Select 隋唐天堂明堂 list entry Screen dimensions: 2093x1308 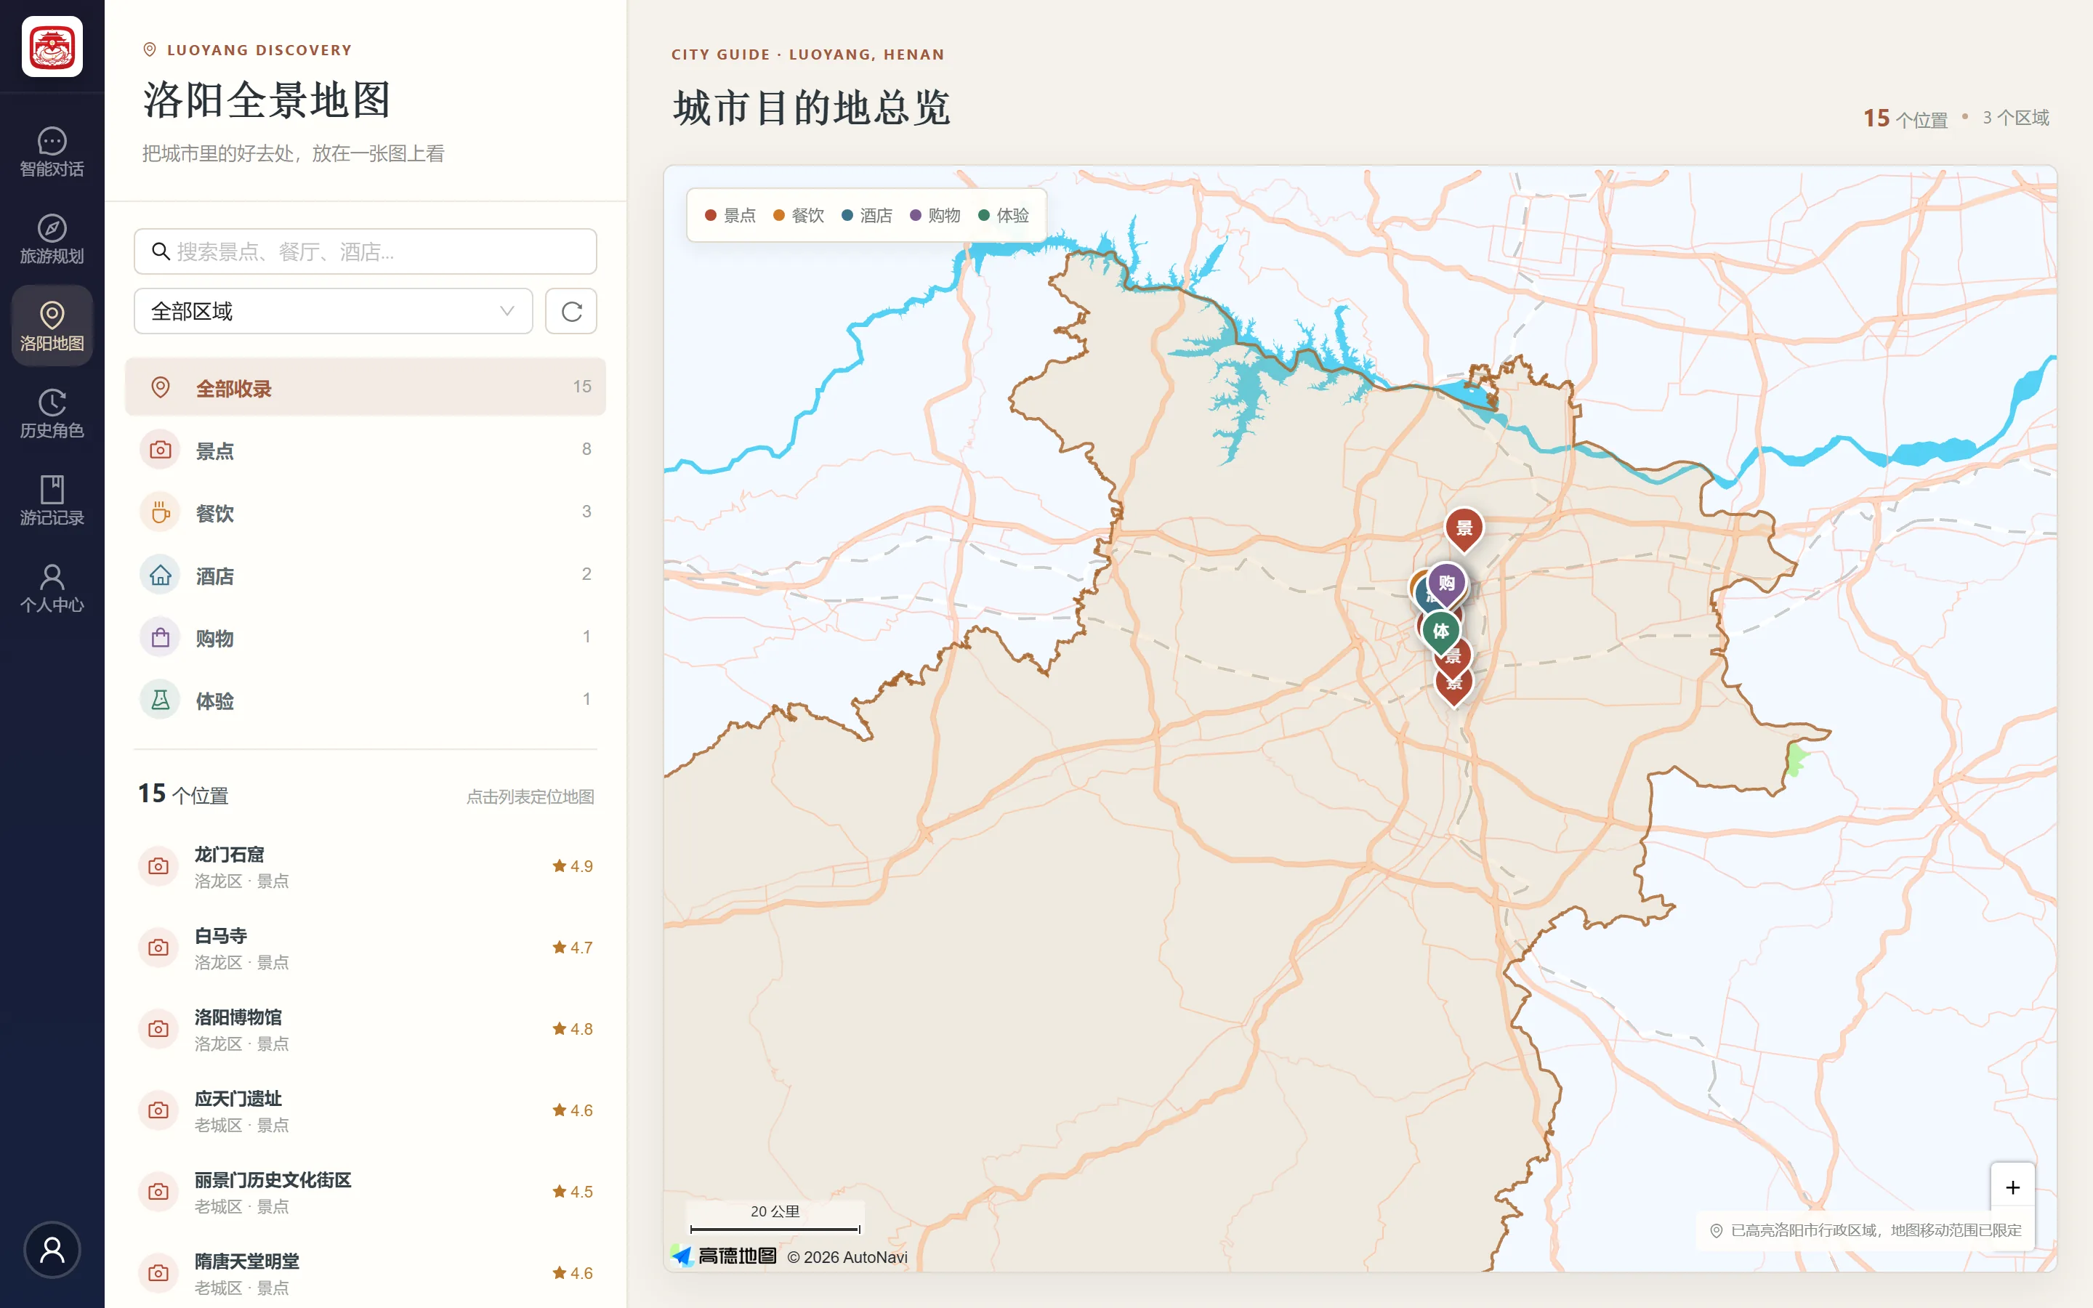(x=365, y=1272)
